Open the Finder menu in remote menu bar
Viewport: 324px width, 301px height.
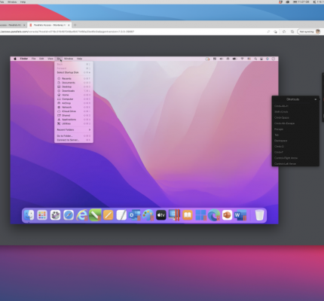[x=24, y=59]
